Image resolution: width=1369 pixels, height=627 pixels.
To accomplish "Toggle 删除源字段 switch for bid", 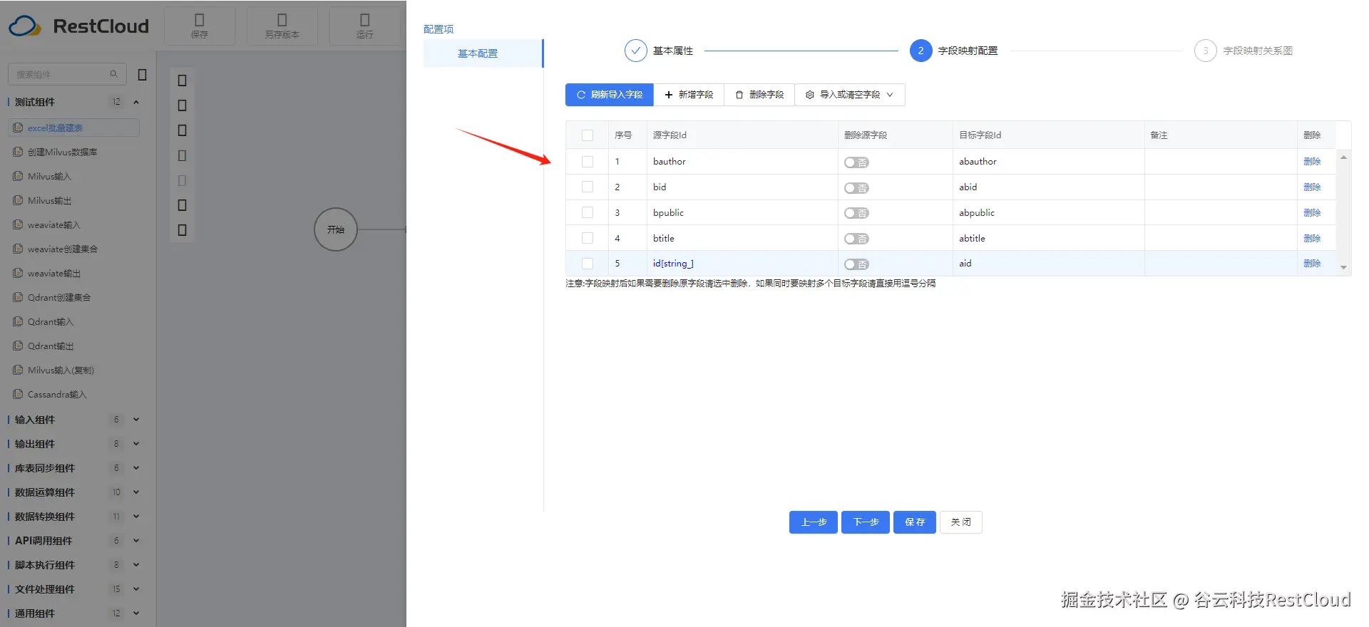I will click(x=856, y=188).
